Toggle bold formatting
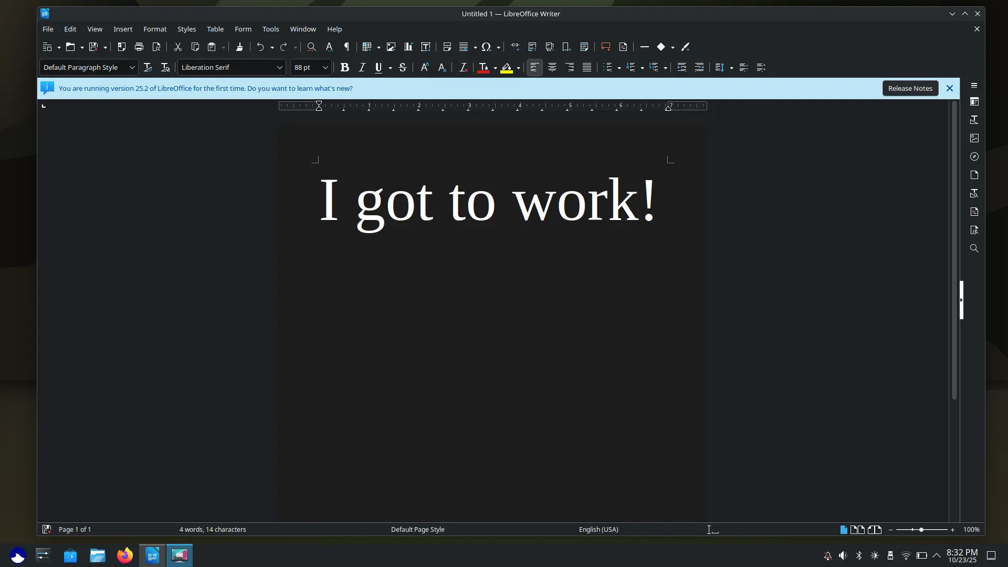1008x567 pixels. [x=344, y=67]
